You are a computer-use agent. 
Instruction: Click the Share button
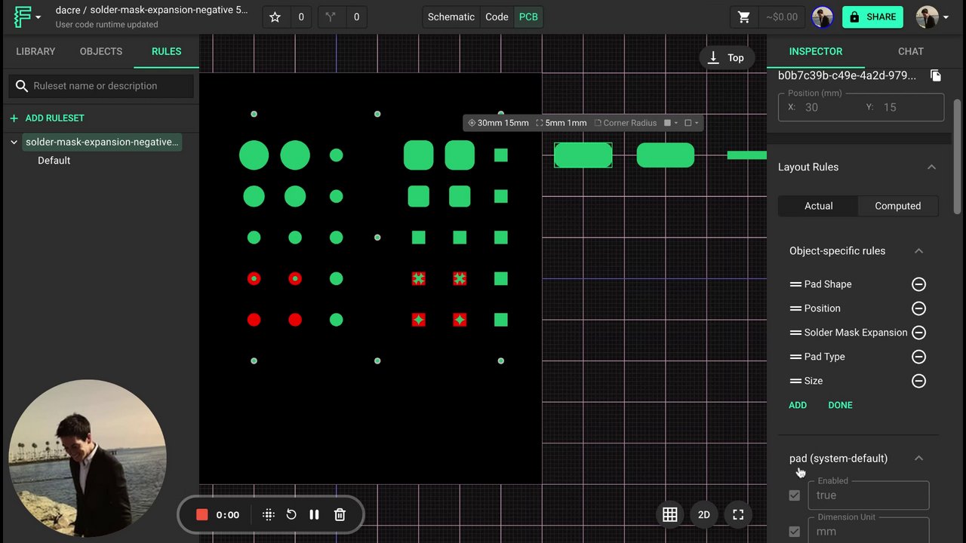click(x=872, y=17)
